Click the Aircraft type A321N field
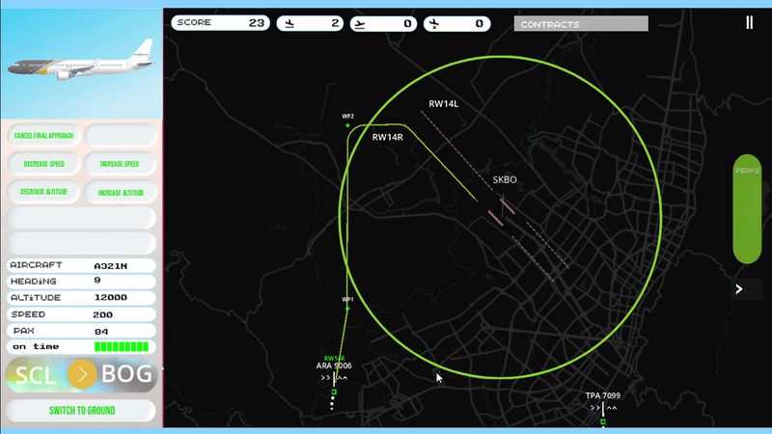 (x=81, y=265)
